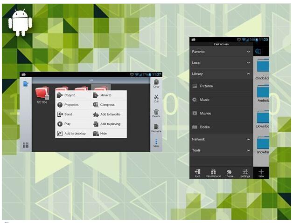The height and width of the screenshot is (223, 293).
Task: Open Settings from the bottom bar
Action: (x=245, y=172)
